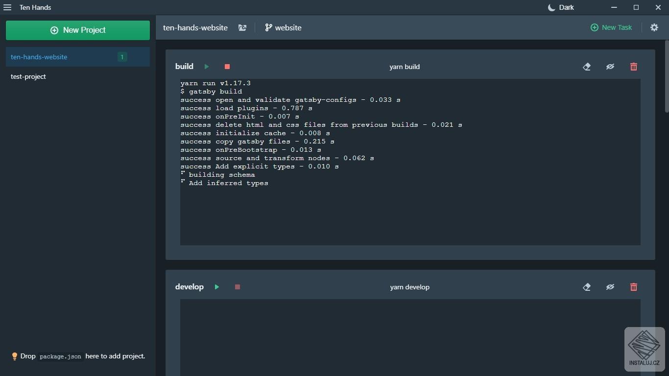The image size is (669, 376).
Task: Hide the develop task output
Action: click(x=610, y=287)
